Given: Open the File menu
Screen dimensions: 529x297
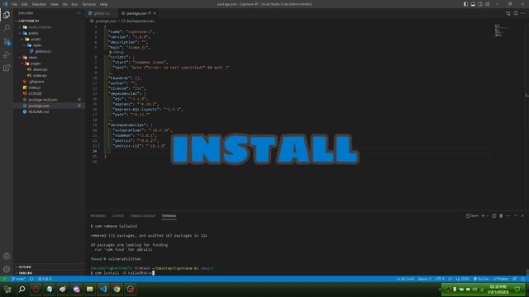Looking at the screenshot, I should [x=14, y=4].
